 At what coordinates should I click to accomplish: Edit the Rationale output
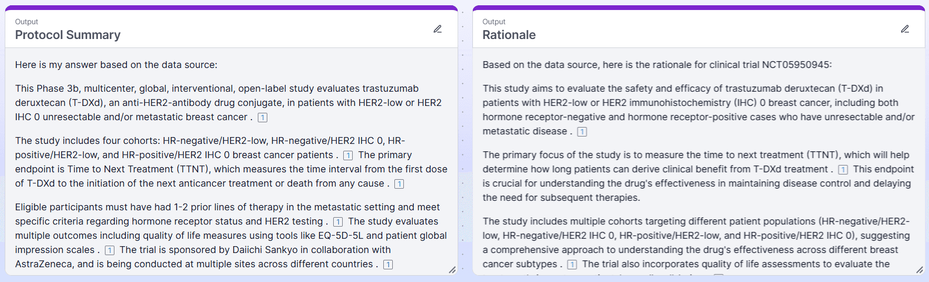coord(905,29)
